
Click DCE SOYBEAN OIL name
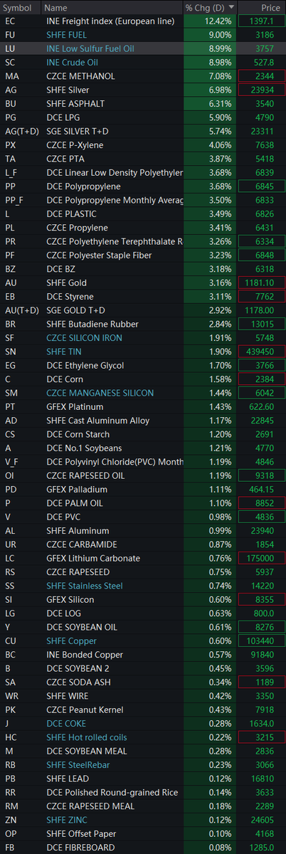coord(82,626)
